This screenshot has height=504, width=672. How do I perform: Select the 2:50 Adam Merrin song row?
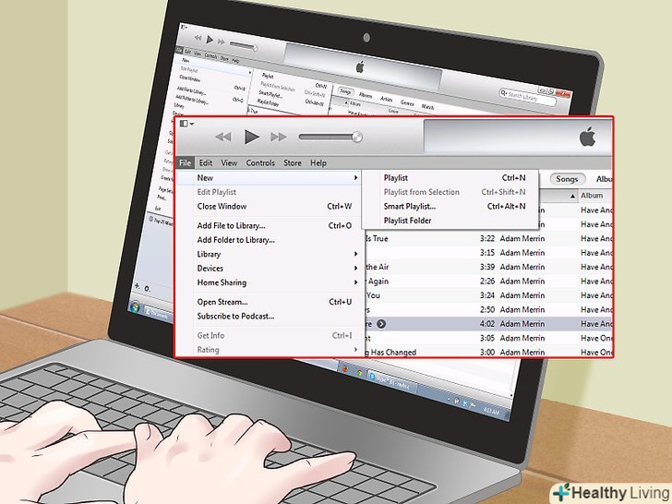(x=488, y=309)
